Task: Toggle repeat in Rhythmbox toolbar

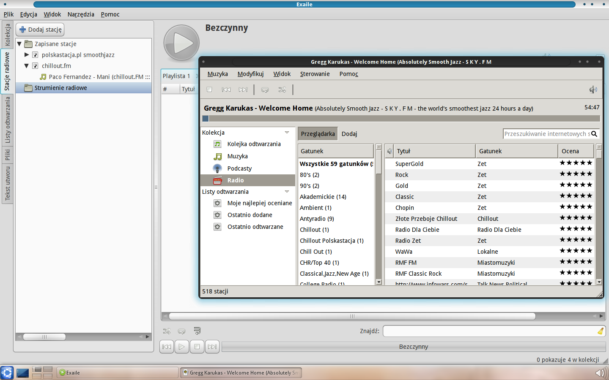Action: (265, 90)
